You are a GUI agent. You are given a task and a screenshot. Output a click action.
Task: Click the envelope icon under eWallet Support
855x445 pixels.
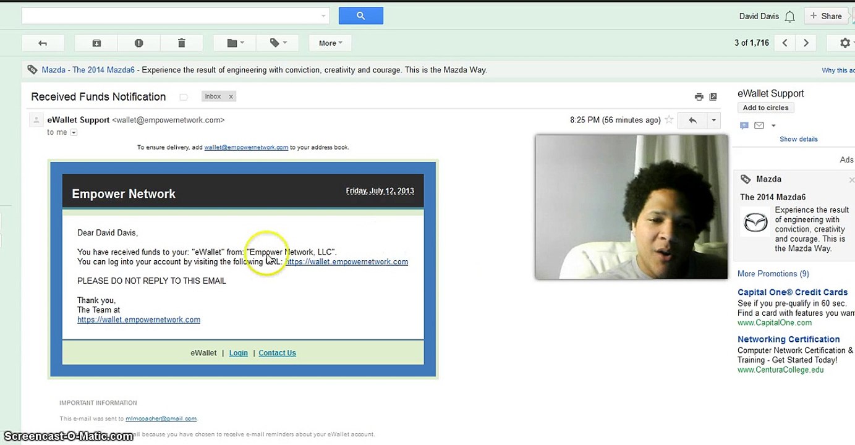click(759, 125)
